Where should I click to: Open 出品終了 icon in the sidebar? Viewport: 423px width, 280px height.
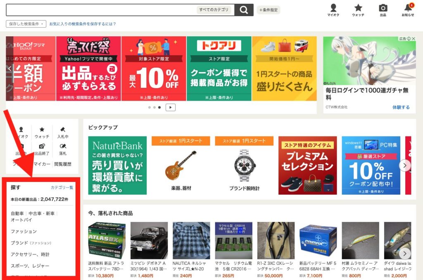[x=42, y=149]
